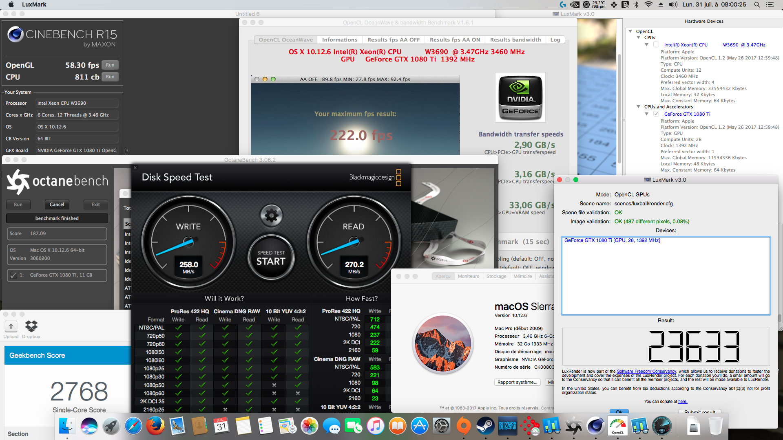
Task: Switch to OpenCL OceanWave dock icon
Action: [x=618, y=426]
